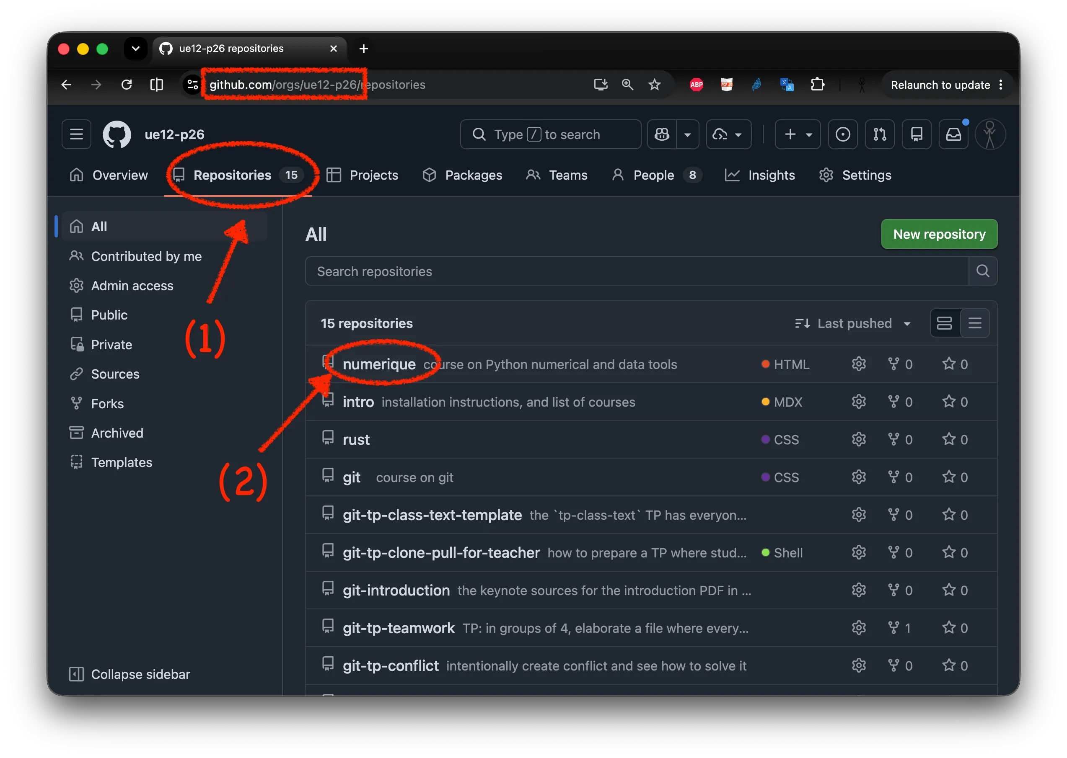Open git-tp-clone-pull-for-teacher repository

[x=441, y=553]
